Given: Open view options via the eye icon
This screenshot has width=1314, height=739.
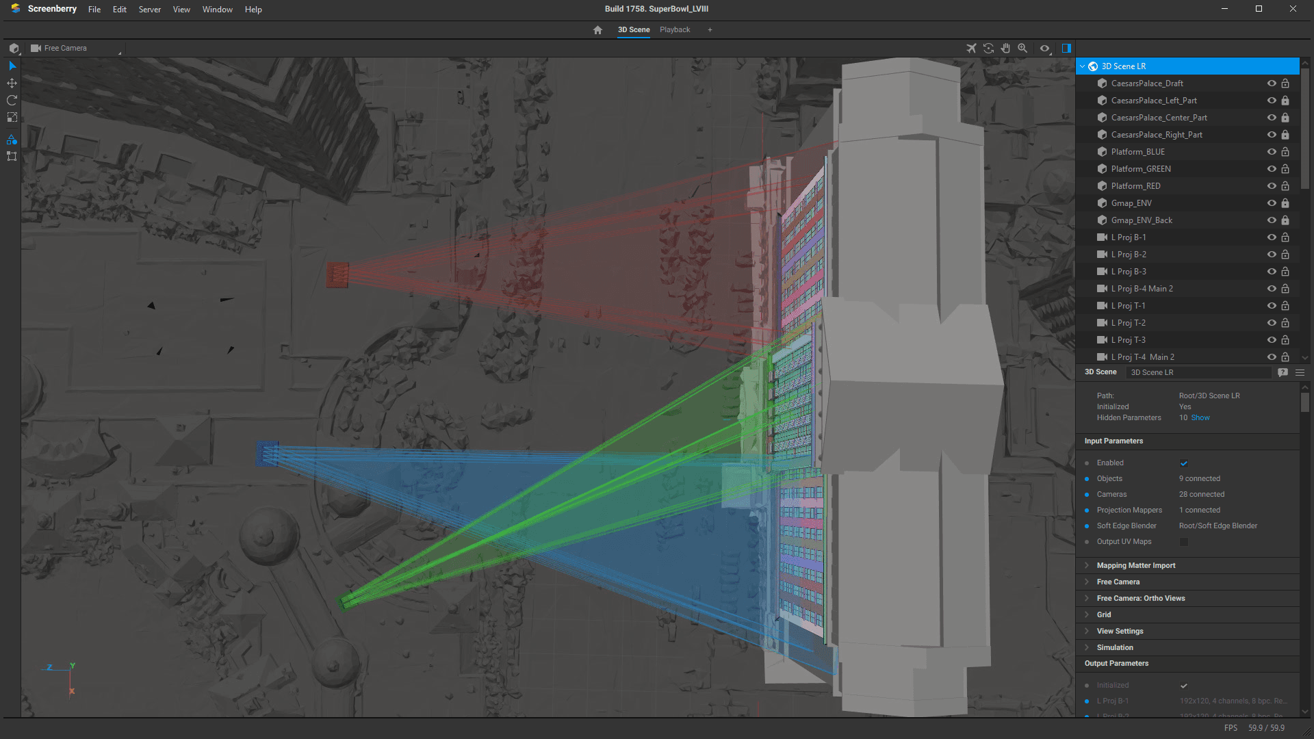Looking at the screenshot, I should [1044, 48].
